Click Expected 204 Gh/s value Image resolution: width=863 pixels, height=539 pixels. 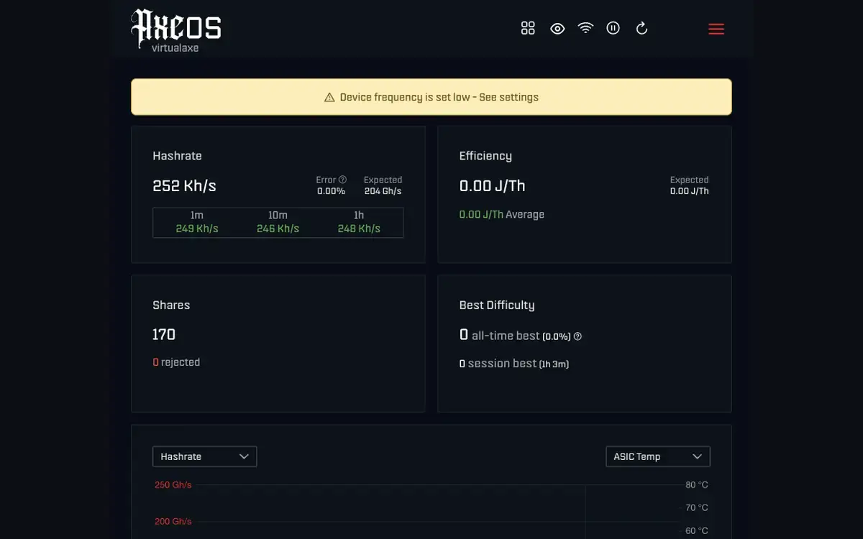(383, 191)
